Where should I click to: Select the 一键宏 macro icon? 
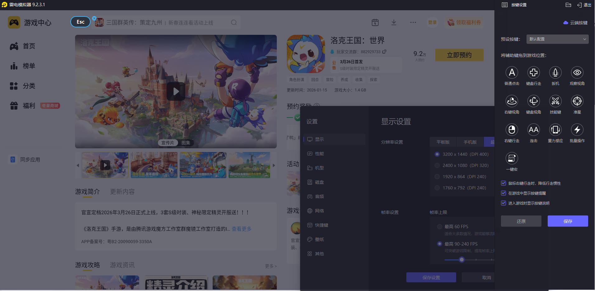pos(512,158)
